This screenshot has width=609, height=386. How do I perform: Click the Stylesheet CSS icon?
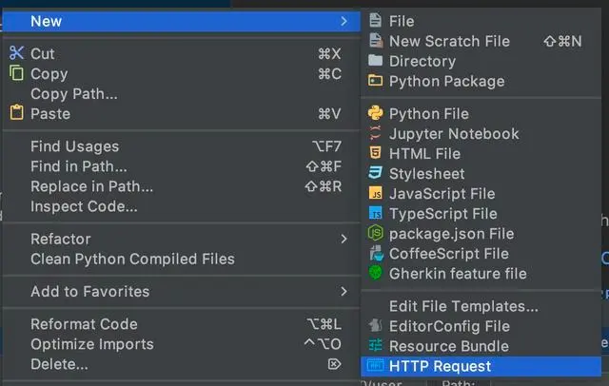[375, 173]
